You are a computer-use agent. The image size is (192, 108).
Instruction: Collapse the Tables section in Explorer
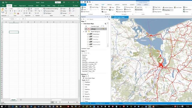(x=86, y=51)
